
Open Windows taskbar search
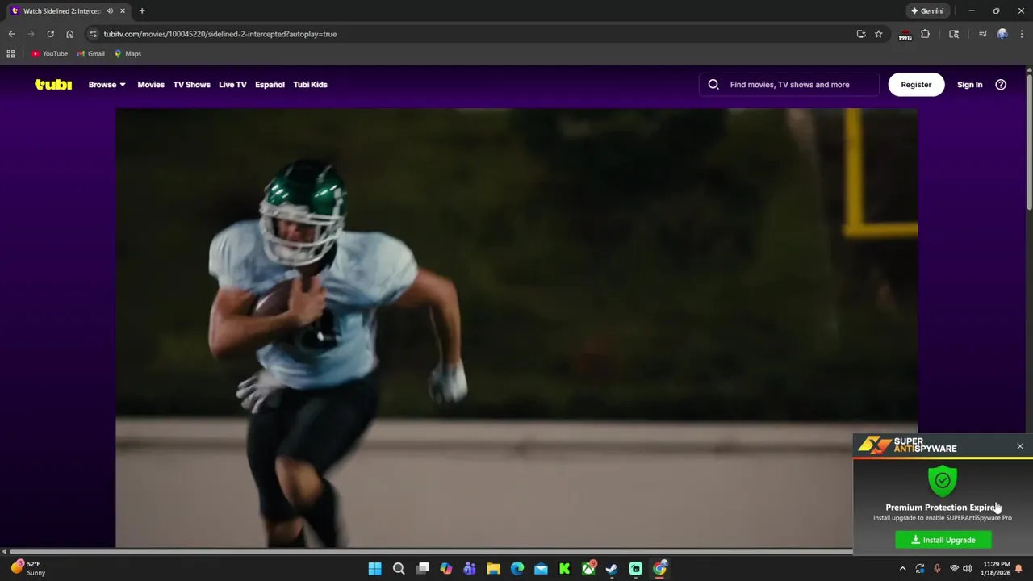click(x=399, y=568)
